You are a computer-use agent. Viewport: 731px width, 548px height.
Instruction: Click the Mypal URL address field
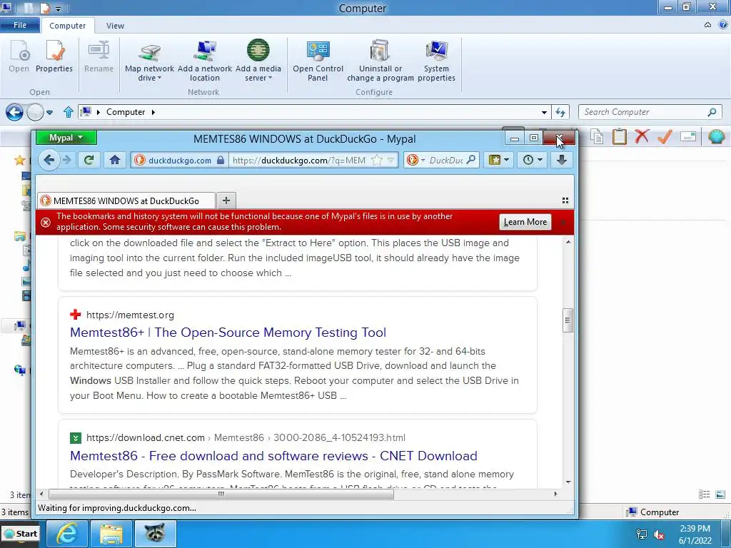point(298,161)
